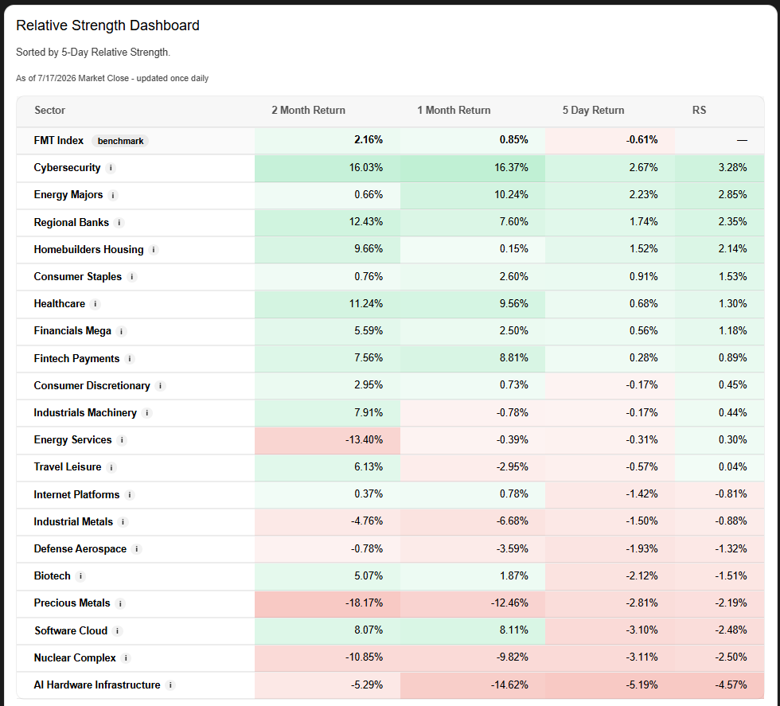Open info icon next to Consumer Staples

tap(132, 277)
